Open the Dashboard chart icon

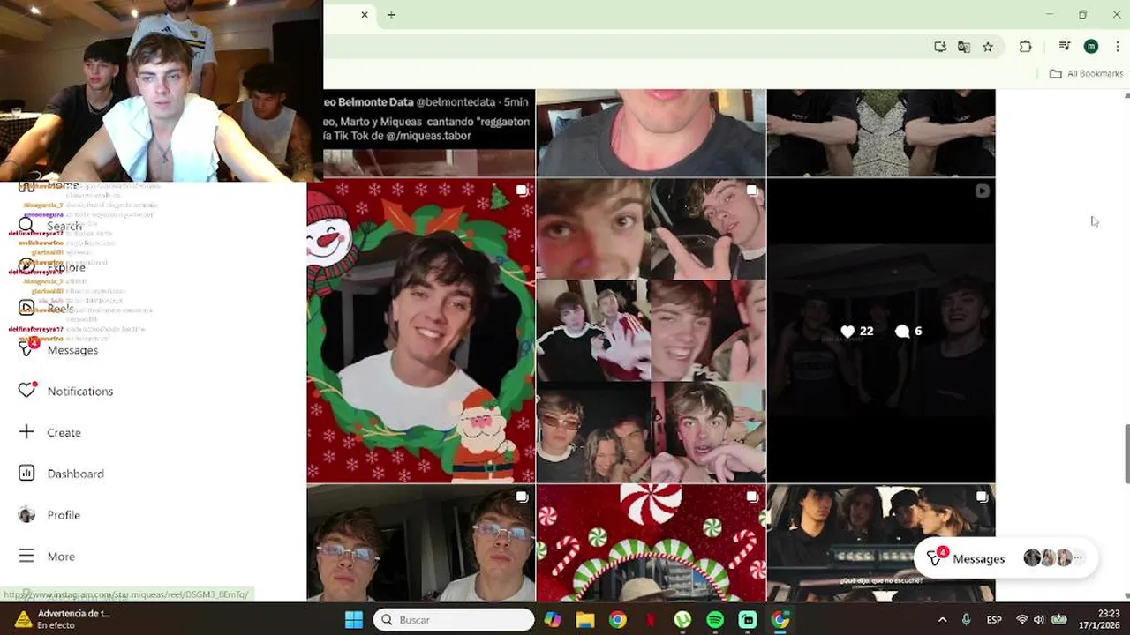click(26, 473)
